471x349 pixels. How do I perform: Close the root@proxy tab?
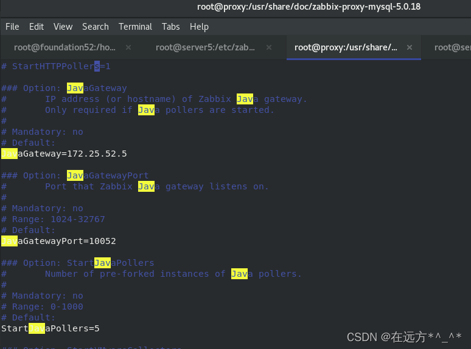coord(410,47)
